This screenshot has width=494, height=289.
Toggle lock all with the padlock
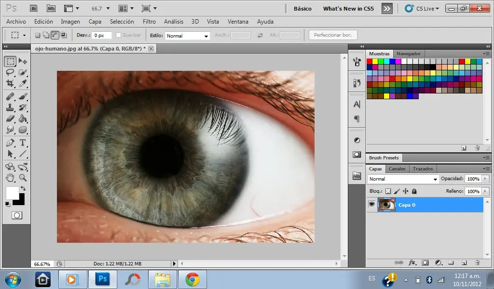point(414,191)
